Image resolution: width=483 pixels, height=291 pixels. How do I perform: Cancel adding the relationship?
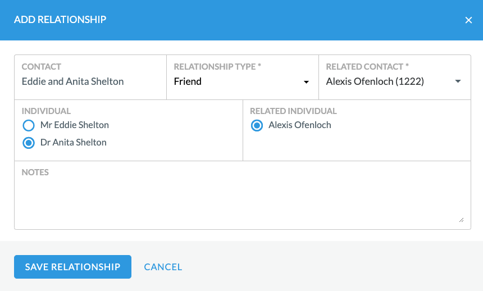tap(163, 267)
